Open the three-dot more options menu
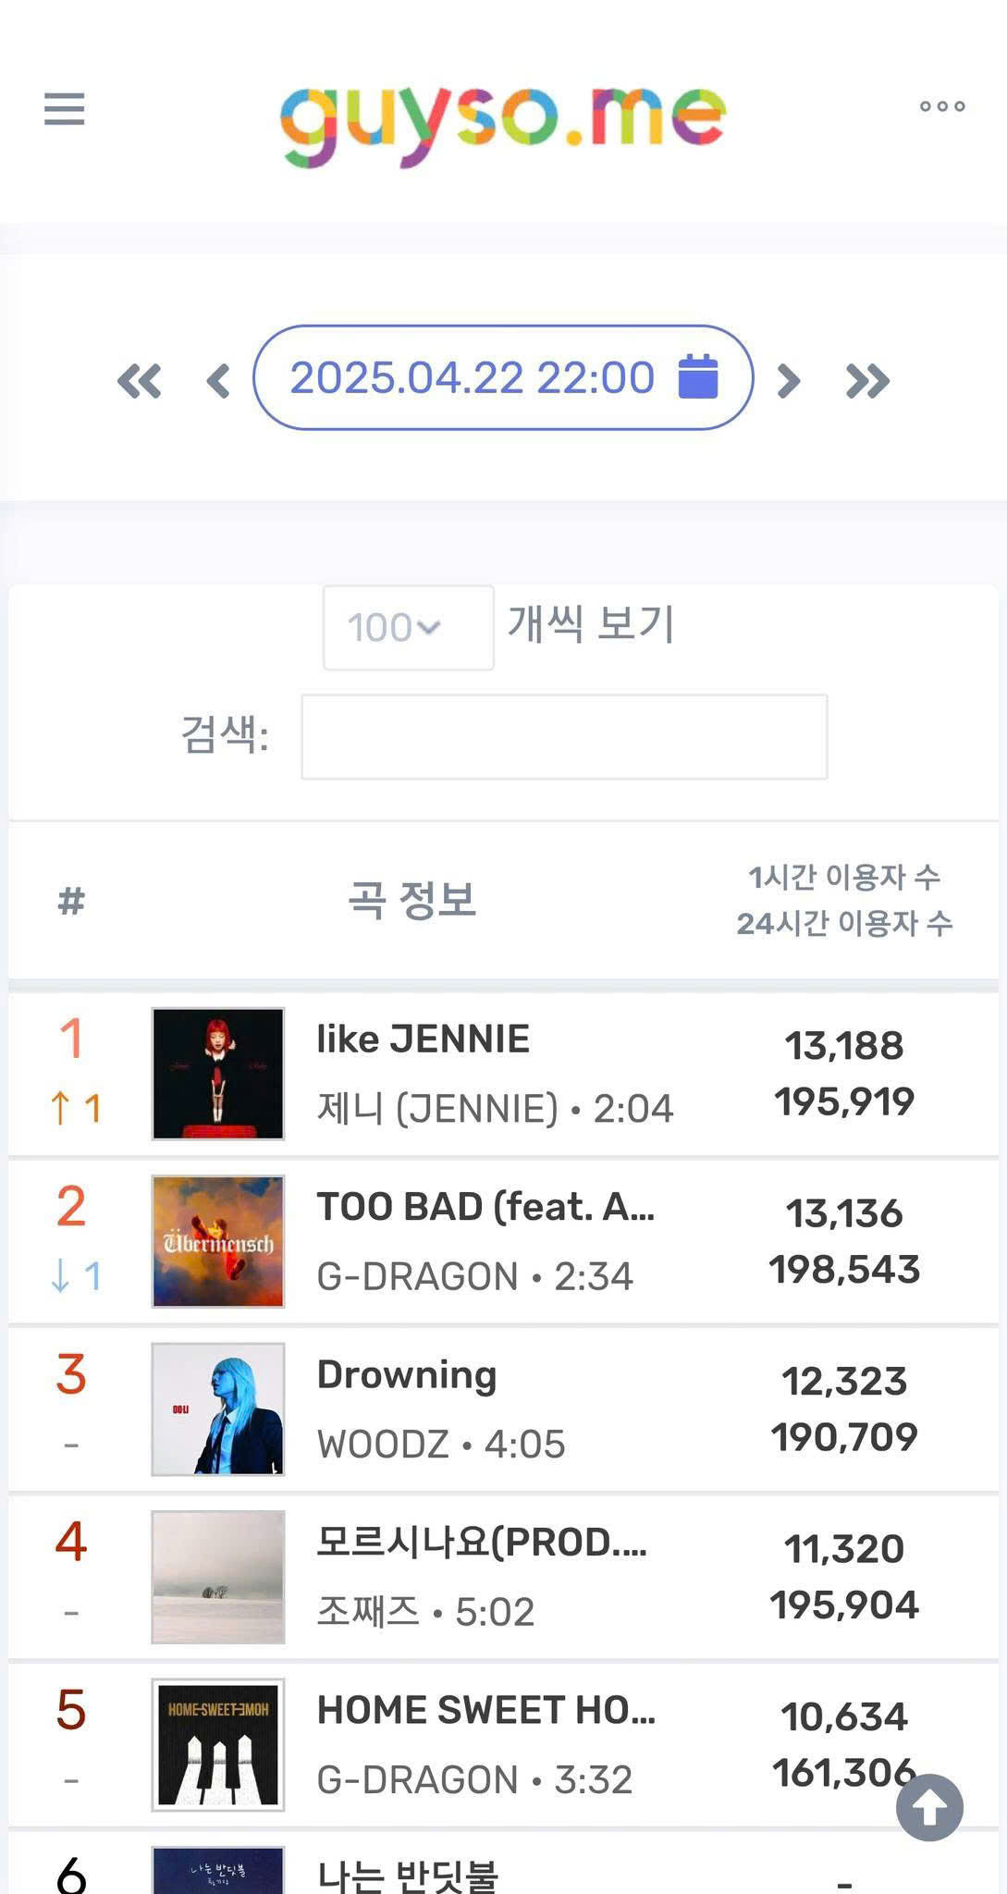The height and width of the screenshot is (1894, 1007). point(941,106)
